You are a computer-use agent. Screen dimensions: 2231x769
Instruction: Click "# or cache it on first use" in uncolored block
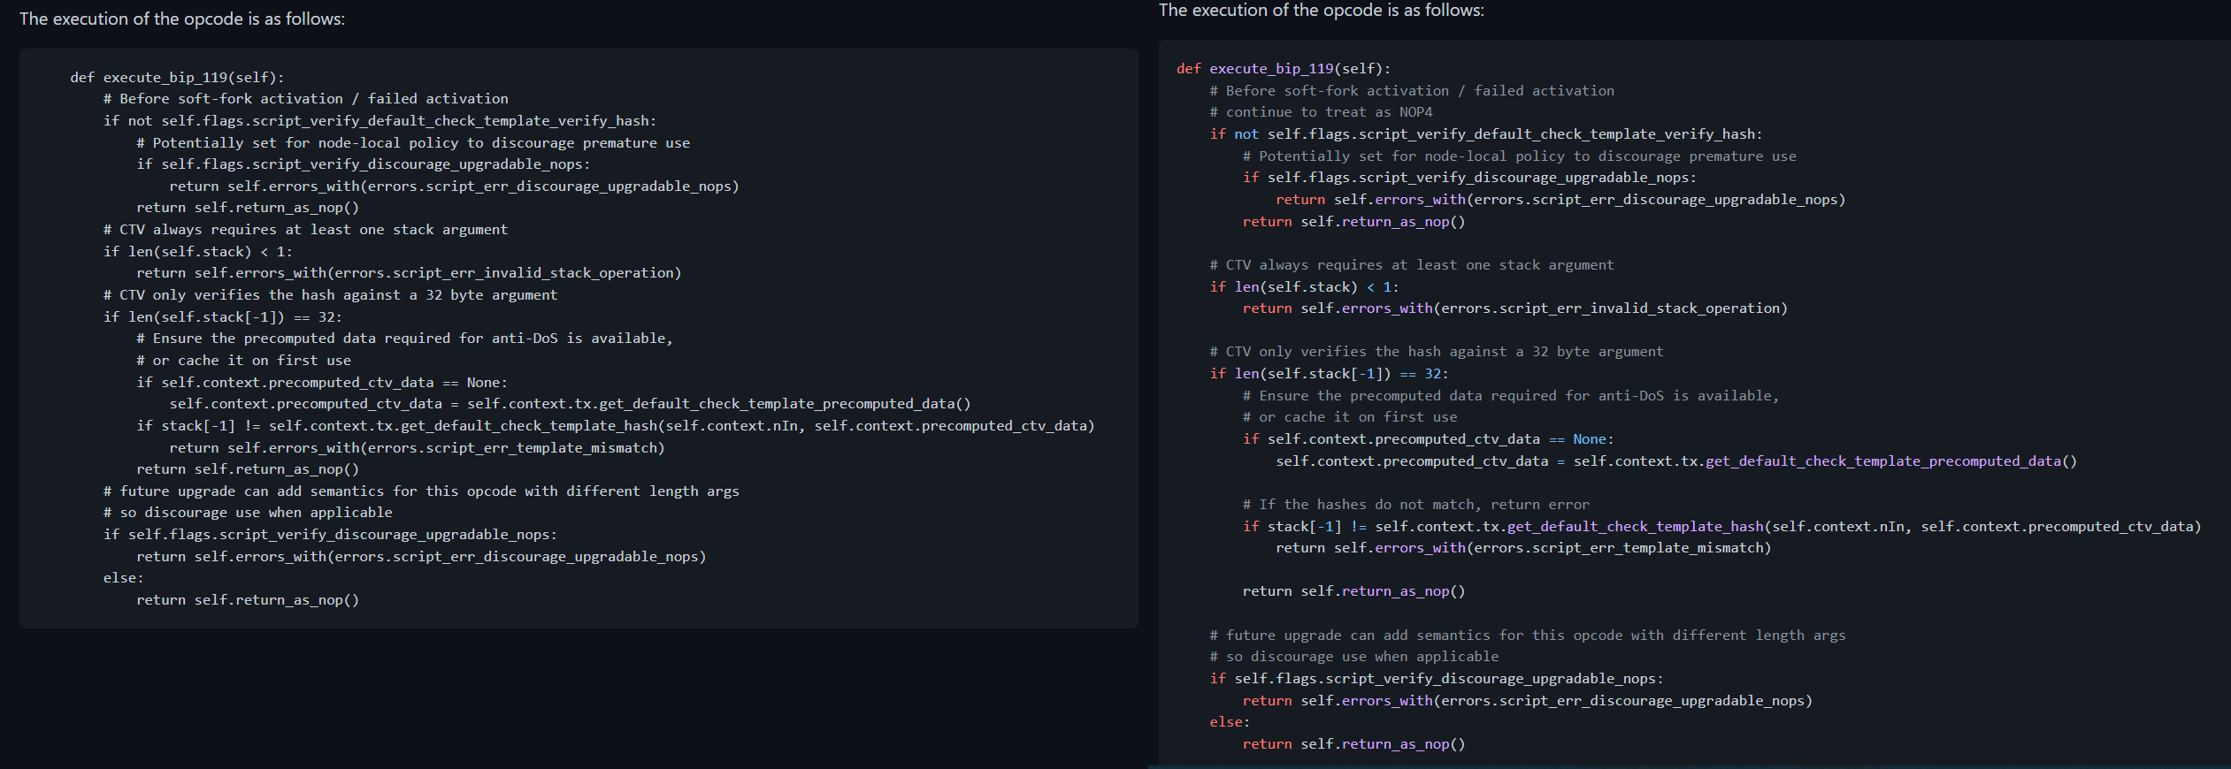[243, 361]
